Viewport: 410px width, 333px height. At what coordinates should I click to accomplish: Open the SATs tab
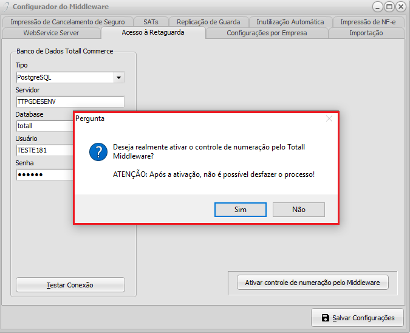[151, 22]
